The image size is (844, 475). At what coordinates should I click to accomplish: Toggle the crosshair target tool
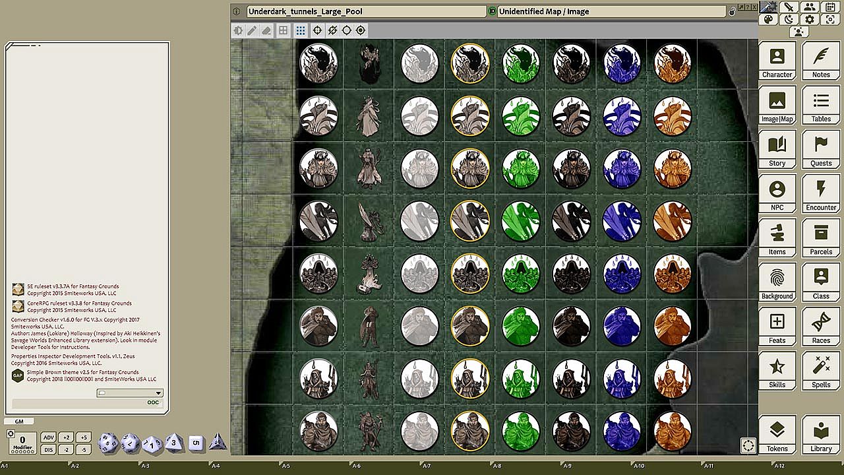318,30
